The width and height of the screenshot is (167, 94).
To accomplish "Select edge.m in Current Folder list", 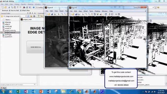I will 7,24.
